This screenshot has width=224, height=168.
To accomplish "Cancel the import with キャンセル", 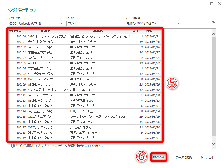I will [207, 157].
